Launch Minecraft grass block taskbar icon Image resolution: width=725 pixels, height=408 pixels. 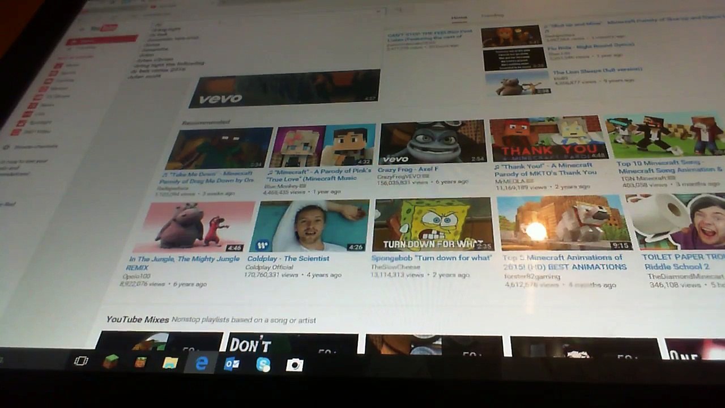110,362
